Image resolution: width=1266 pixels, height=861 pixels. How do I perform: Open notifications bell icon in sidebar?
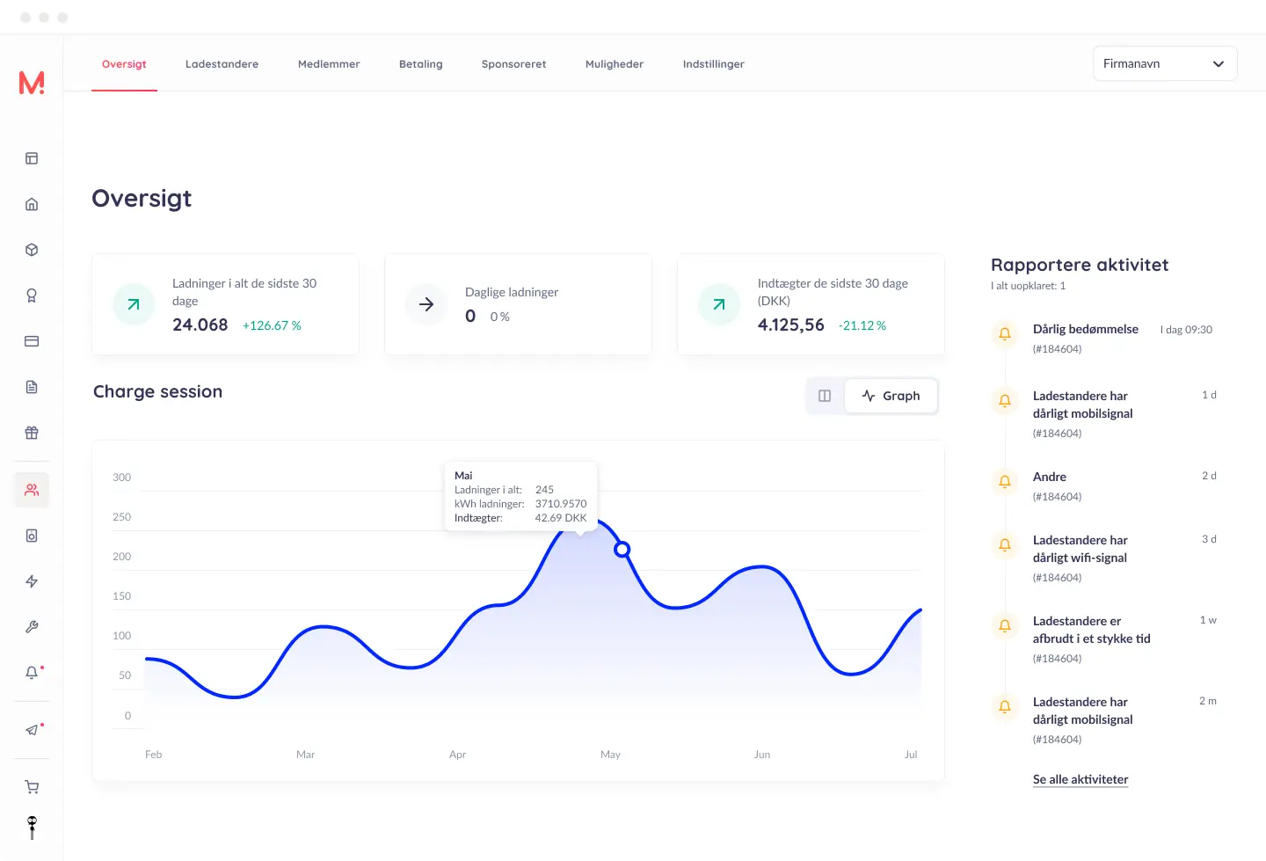(x=32, y=673)
